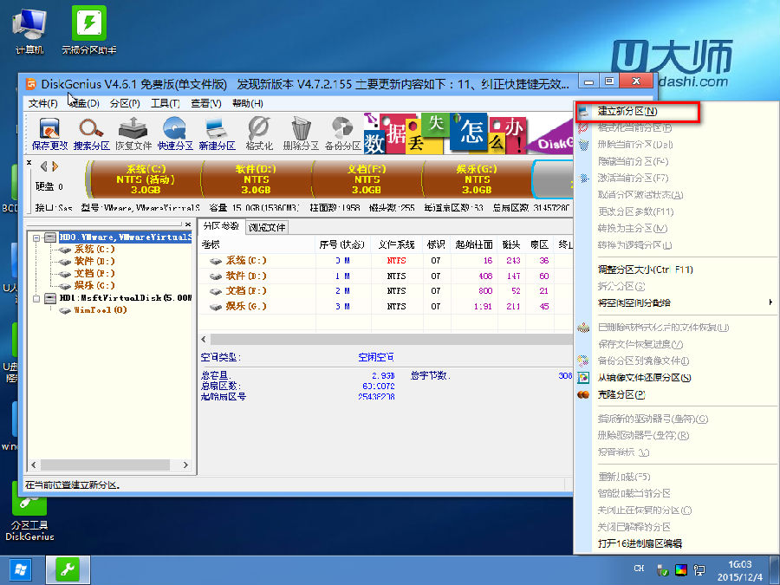780x585 pixels.
Task: Click the 删除分区 toolbar icon
Action: (301, 133)
